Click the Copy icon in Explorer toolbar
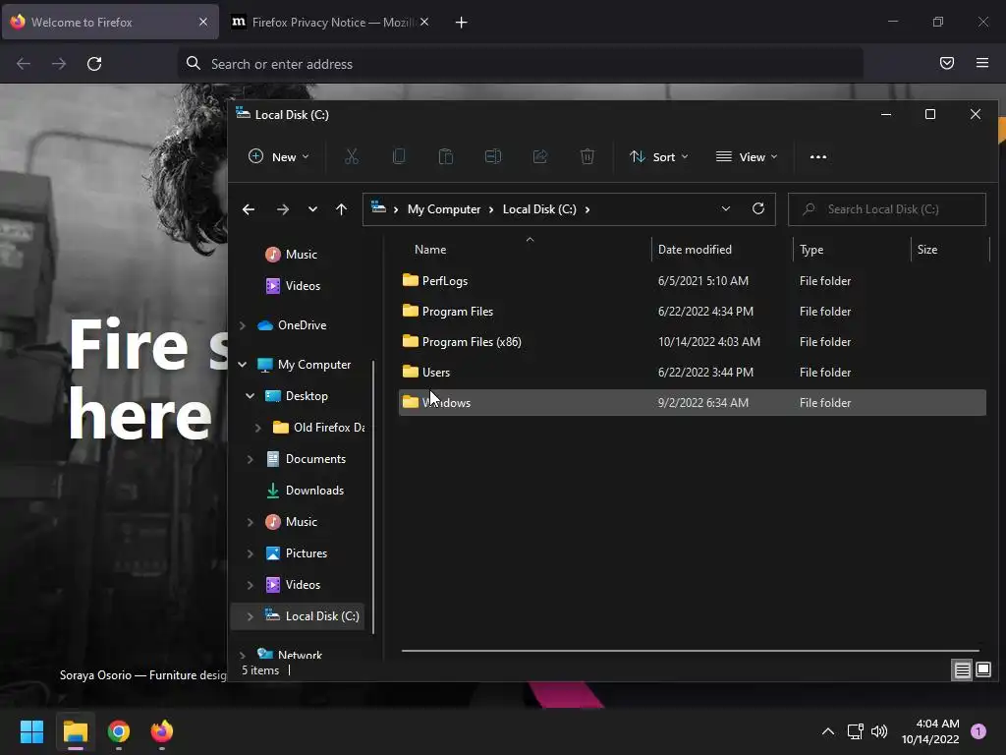 click(399, 156)
